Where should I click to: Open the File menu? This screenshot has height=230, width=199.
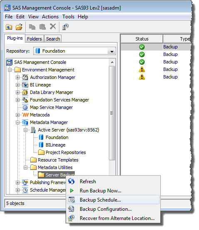coord(9,17)
